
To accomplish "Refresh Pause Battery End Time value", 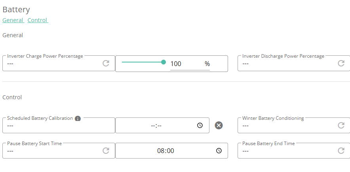I will (341, 151).
